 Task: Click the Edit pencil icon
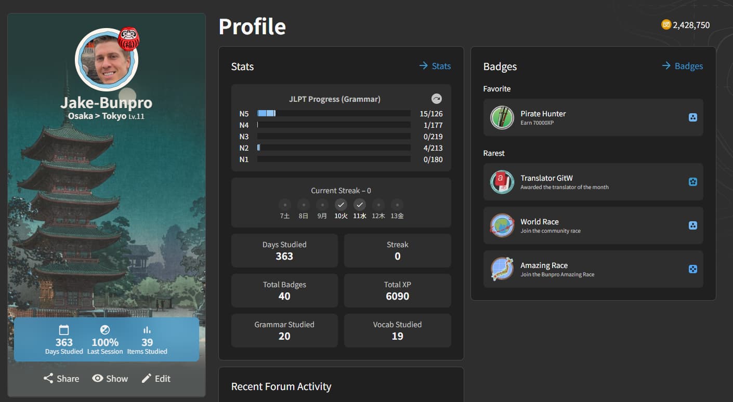(x=147, y=378)
